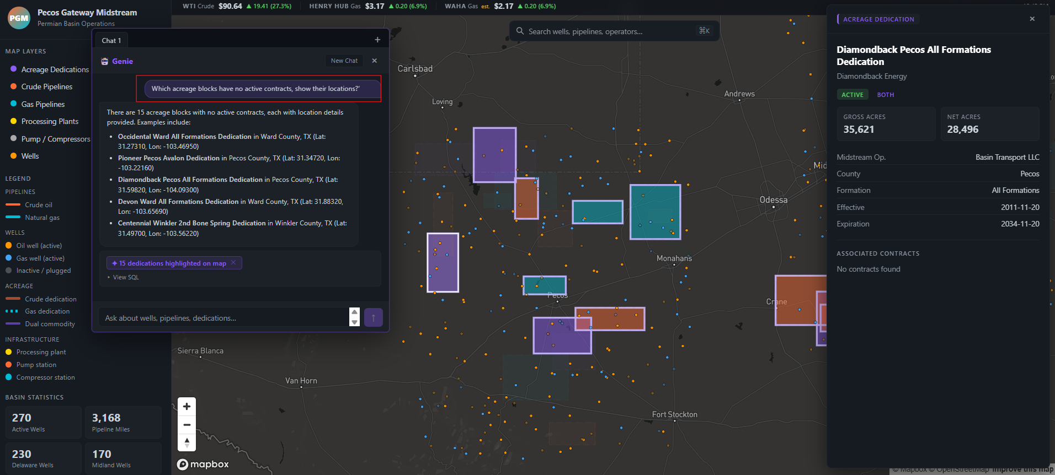1055x475 pixels.
Task: Dismiss the 15 dedications highlighted chip
Action: coord(233,263)
